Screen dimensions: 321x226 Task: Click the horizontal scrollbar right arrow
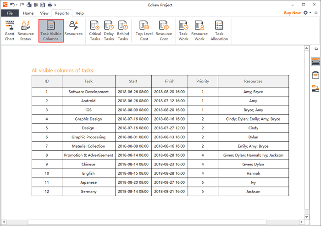click(301, 222)
